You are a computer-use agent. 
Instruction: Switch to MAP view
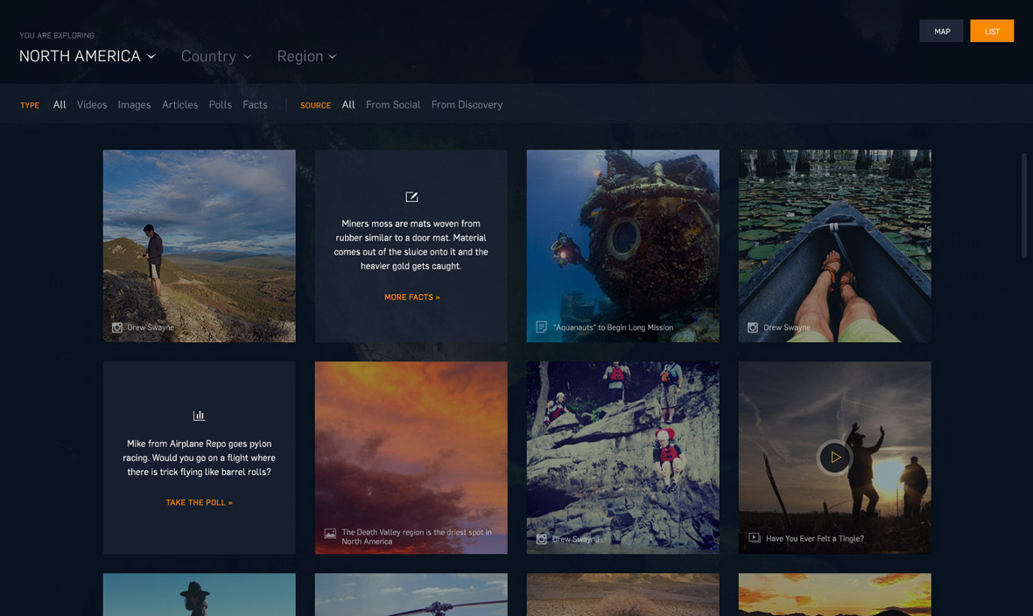coord(941,31)
